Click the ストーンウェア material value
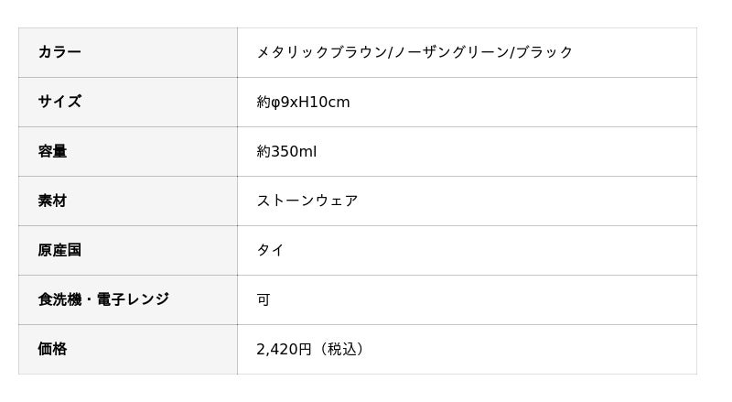Screen dimensions: 732x402 [307, 201]
